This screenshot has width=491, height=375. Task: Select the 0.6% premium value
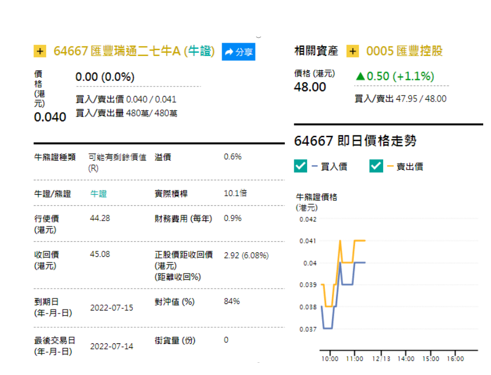[x=233, y=156]
